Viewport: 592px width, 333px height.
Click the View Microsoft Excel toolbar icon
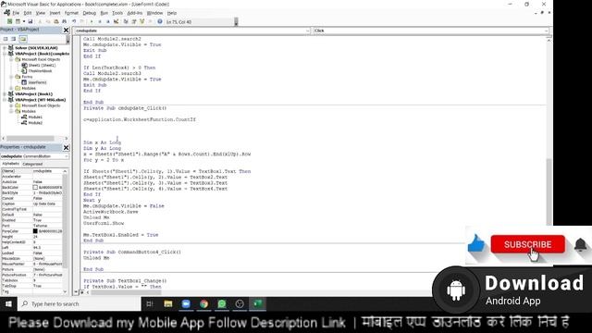10,21
